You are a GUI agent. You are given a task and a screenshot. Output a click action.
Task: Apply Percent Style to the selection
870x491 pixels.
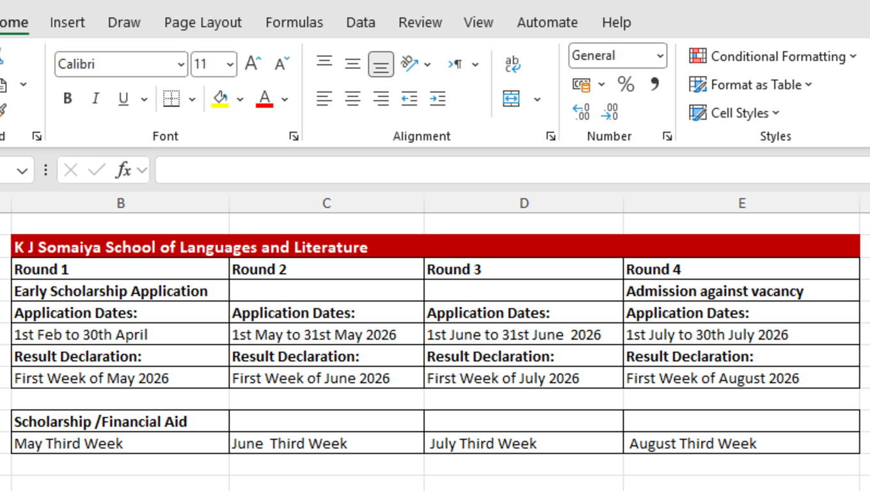626,84
